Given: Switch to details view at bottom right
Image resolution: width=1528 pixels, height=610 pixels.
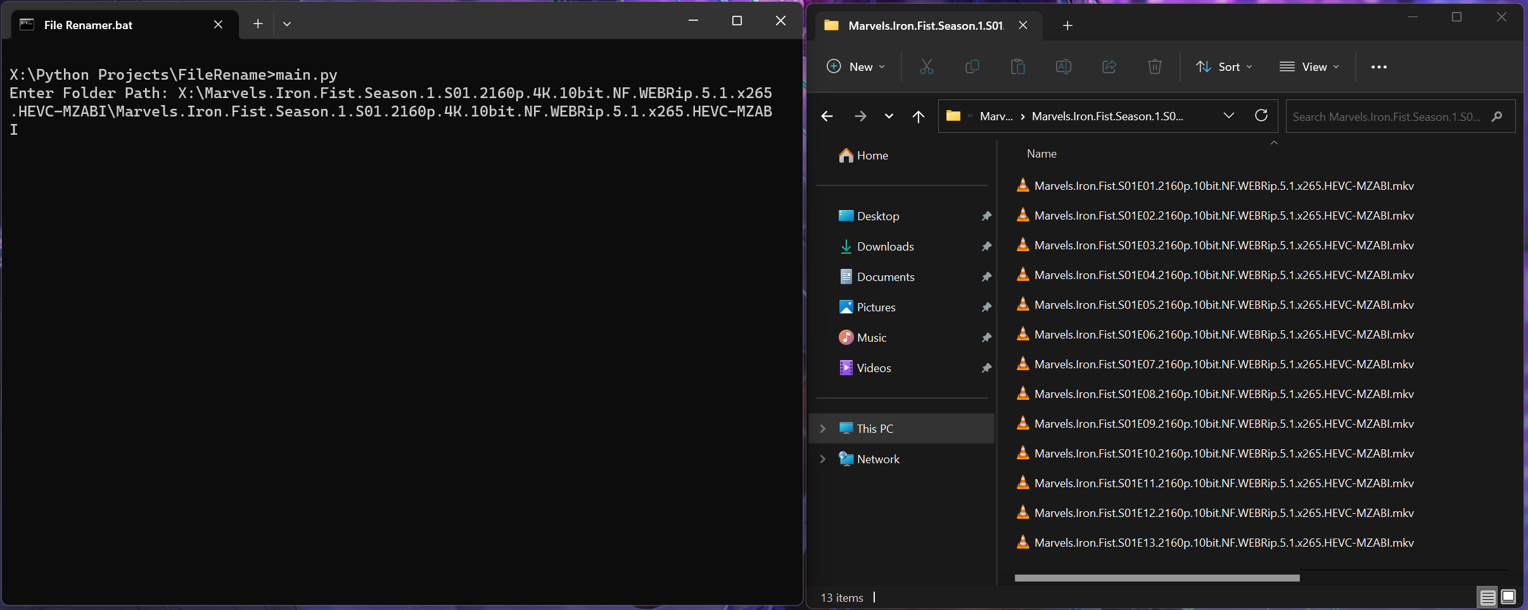Looking at the screenshot, I should (x=1486, y=597).
